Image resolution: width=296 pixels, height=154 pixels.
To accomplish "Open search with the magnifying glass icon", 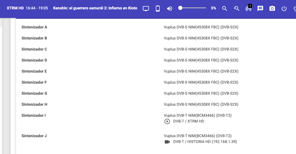I will [x=224, y=9].
